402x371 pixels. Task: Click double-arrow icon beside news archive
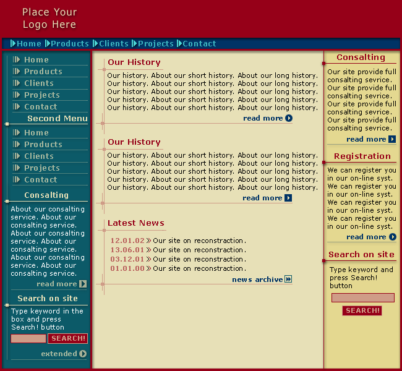coord(288,279)
